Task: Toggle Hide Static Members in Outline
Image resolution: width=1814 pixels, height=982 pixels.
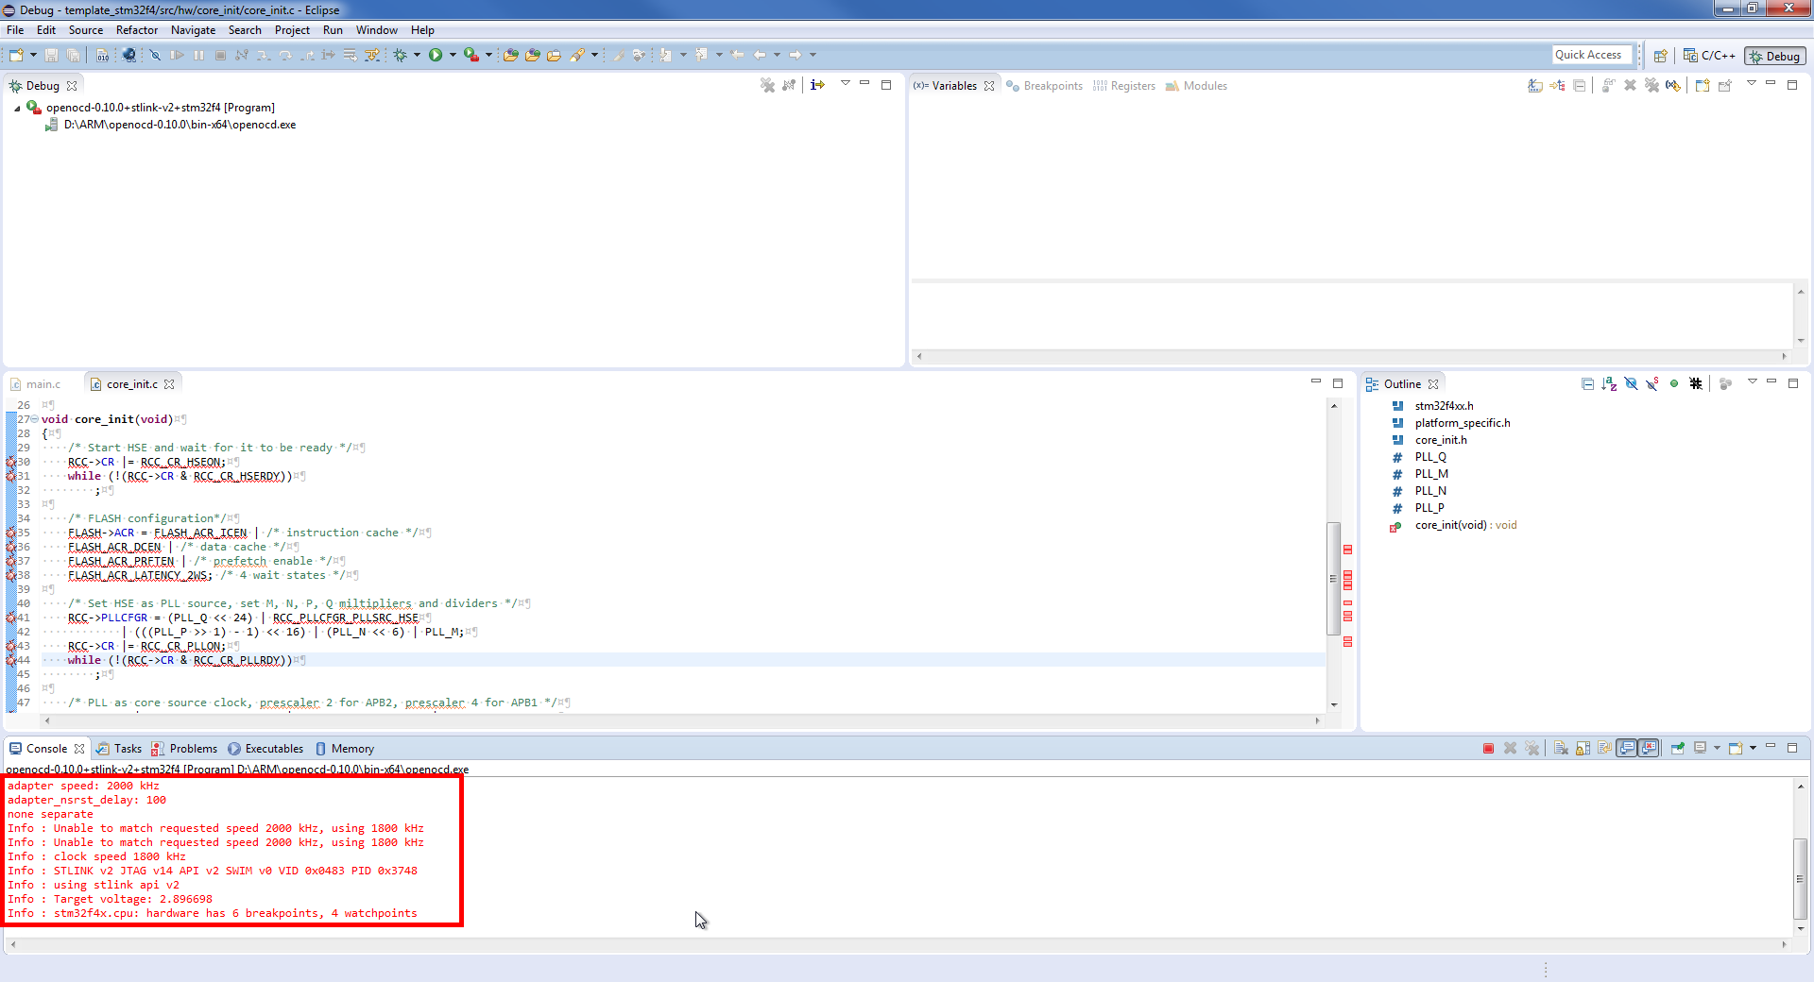Action: pyautogui.click(x=1652, y=384)
